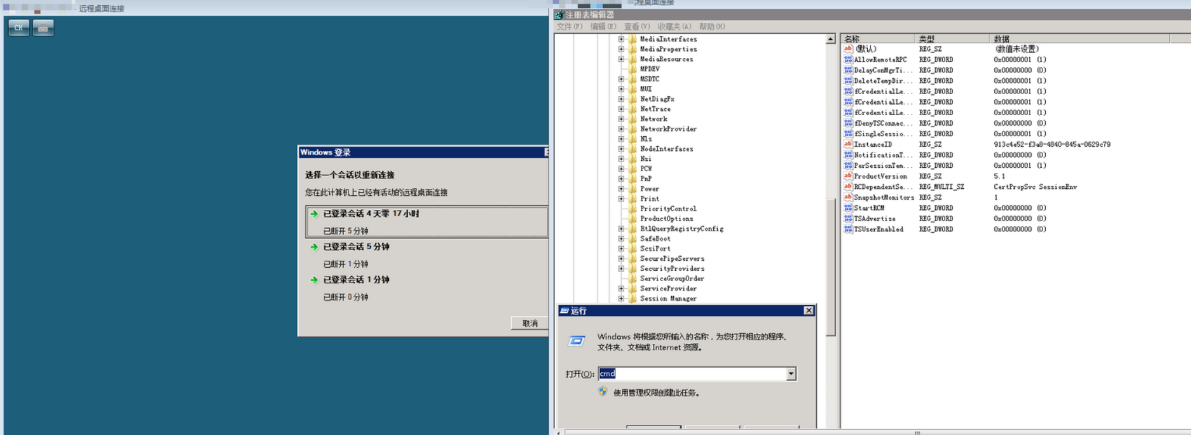Click the Data column header
1191x435 pixels.
point(1079,39)
